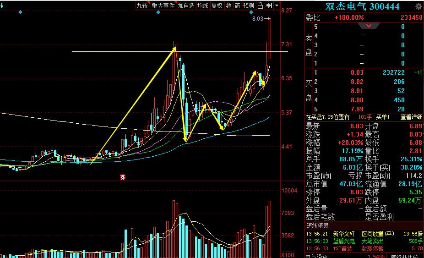Click the 总市值 value 47.03亿

click(351, 184)
